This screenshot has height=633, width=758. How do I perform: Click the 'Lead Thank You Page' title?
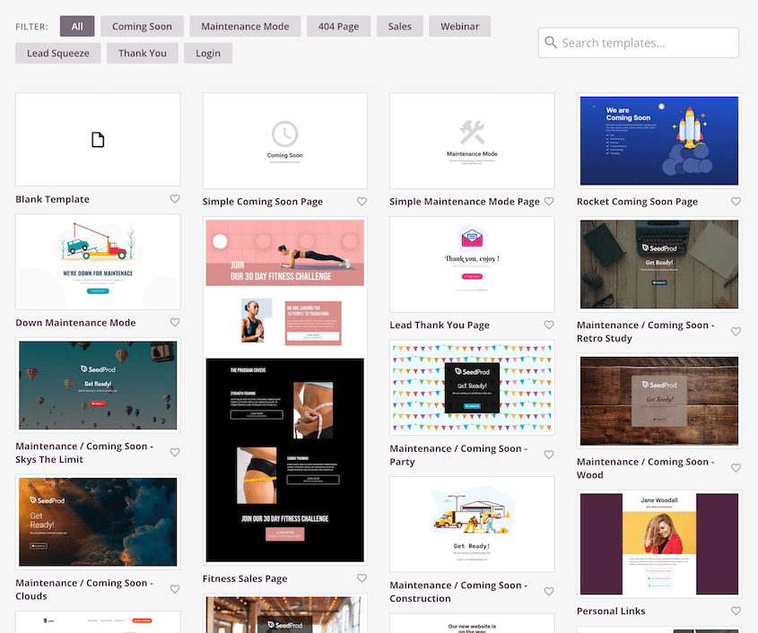click(x=440, y=325)
